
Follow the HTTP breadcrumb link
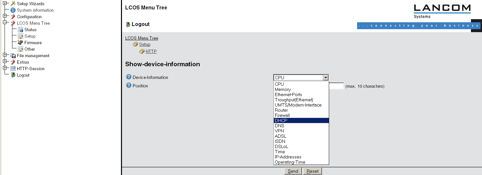(151, 51)
